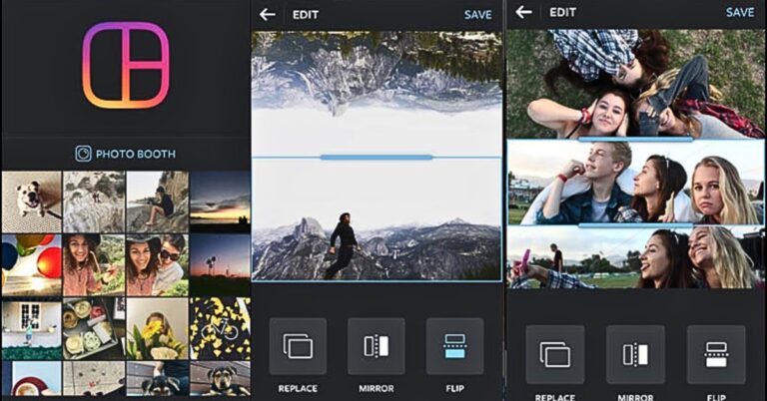This screenshot has height=401, width=767.
Task: Click the Layout app logo
Action: 125,66
